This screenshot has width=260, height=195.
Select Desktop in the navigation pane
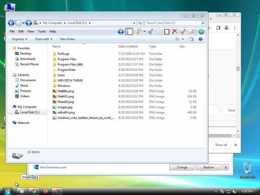(x=23, y=54)
